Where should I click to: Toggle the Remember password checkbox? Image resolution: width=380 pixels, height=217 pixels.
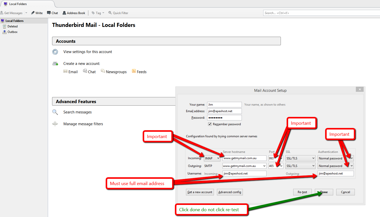click(210, 124)
